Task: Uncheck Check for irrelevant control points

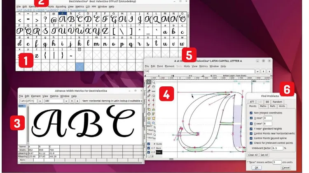Action: point(251,143)
